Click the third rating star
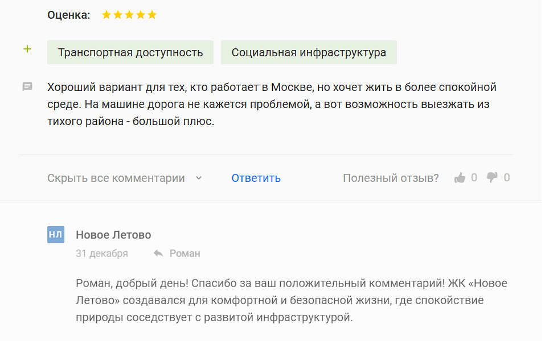Screen dimensions: 545x341 point(129,15)
